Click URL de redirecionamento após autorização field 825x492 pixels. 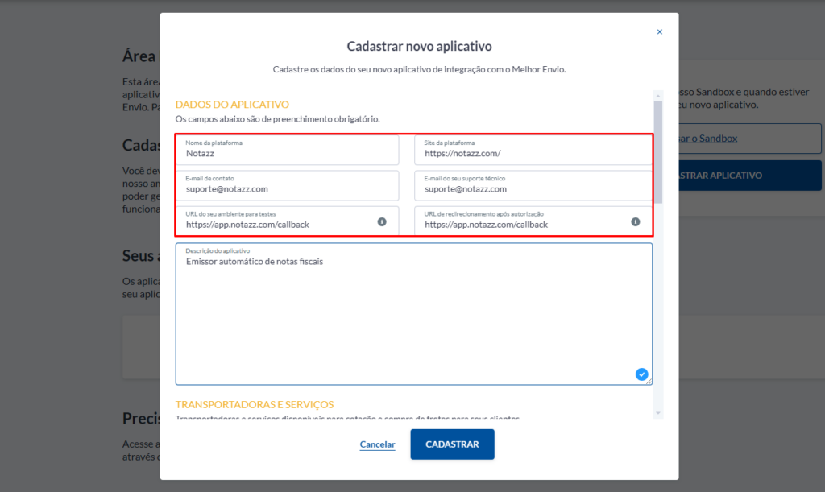point(533,221)
